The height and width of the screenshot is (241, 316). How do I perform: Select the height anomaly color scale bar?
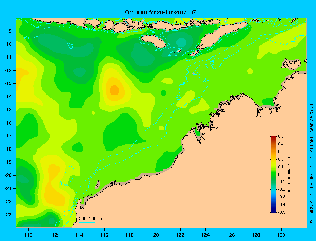click(x=274, y=175)
